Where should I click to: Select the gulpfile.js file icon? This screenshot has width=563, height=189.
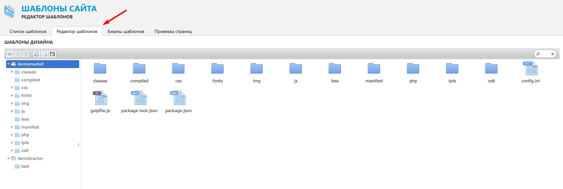coord(100,98)
